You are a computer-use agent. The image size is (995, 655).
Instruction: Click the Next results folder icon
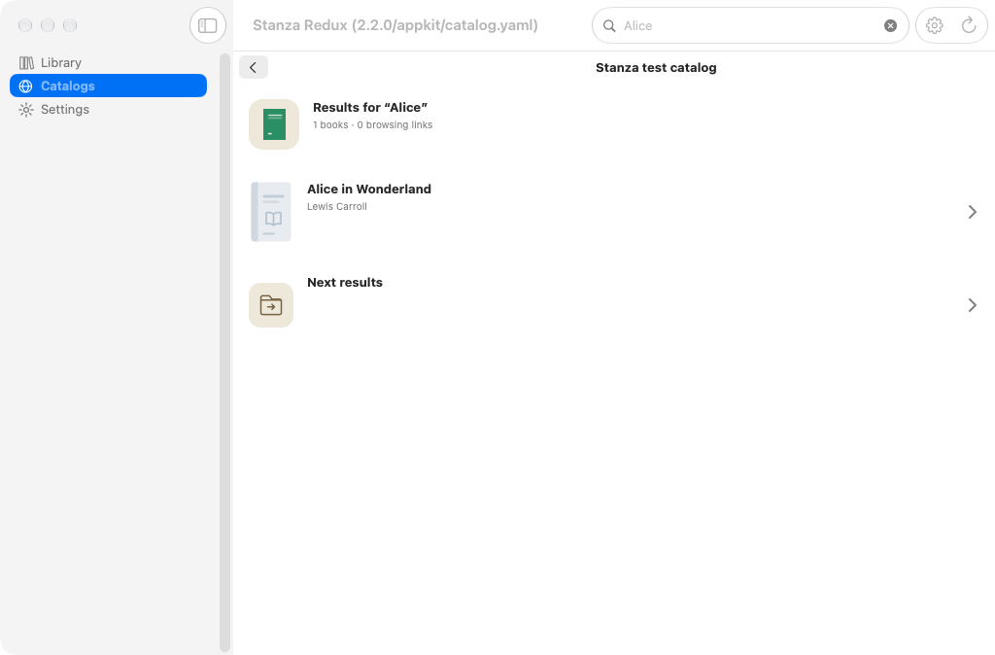click(271, 305)
